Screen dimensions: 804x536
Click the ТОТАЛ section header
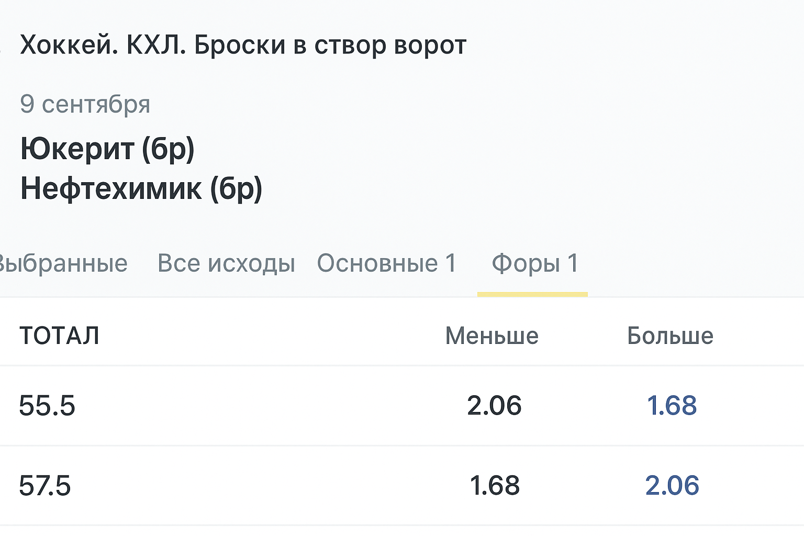click(59, 336)
